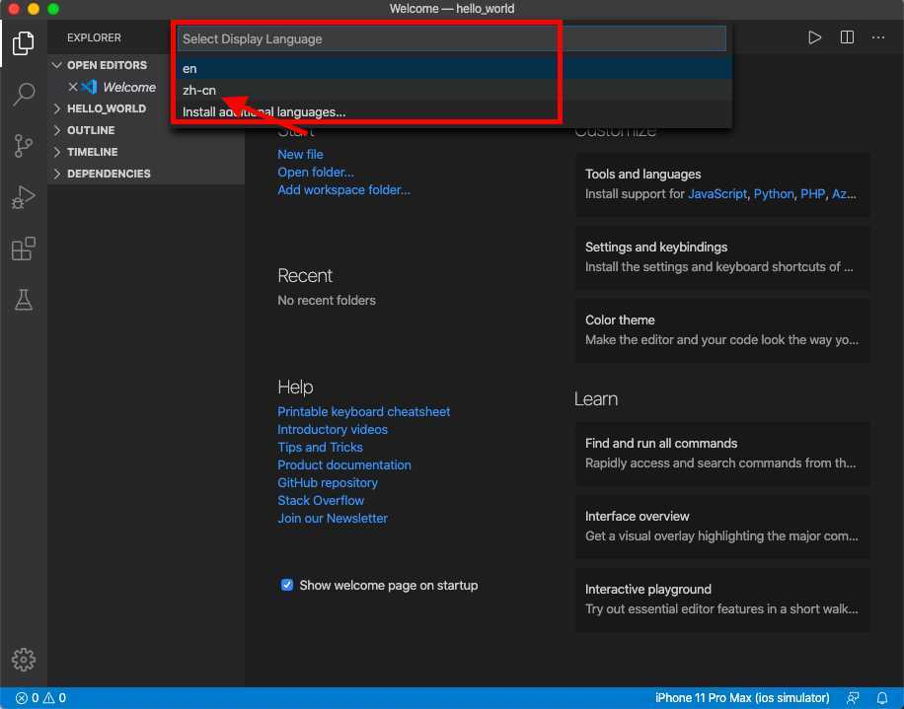Open Settings and keybindings card
904x709 pixels.
(722, 256)
